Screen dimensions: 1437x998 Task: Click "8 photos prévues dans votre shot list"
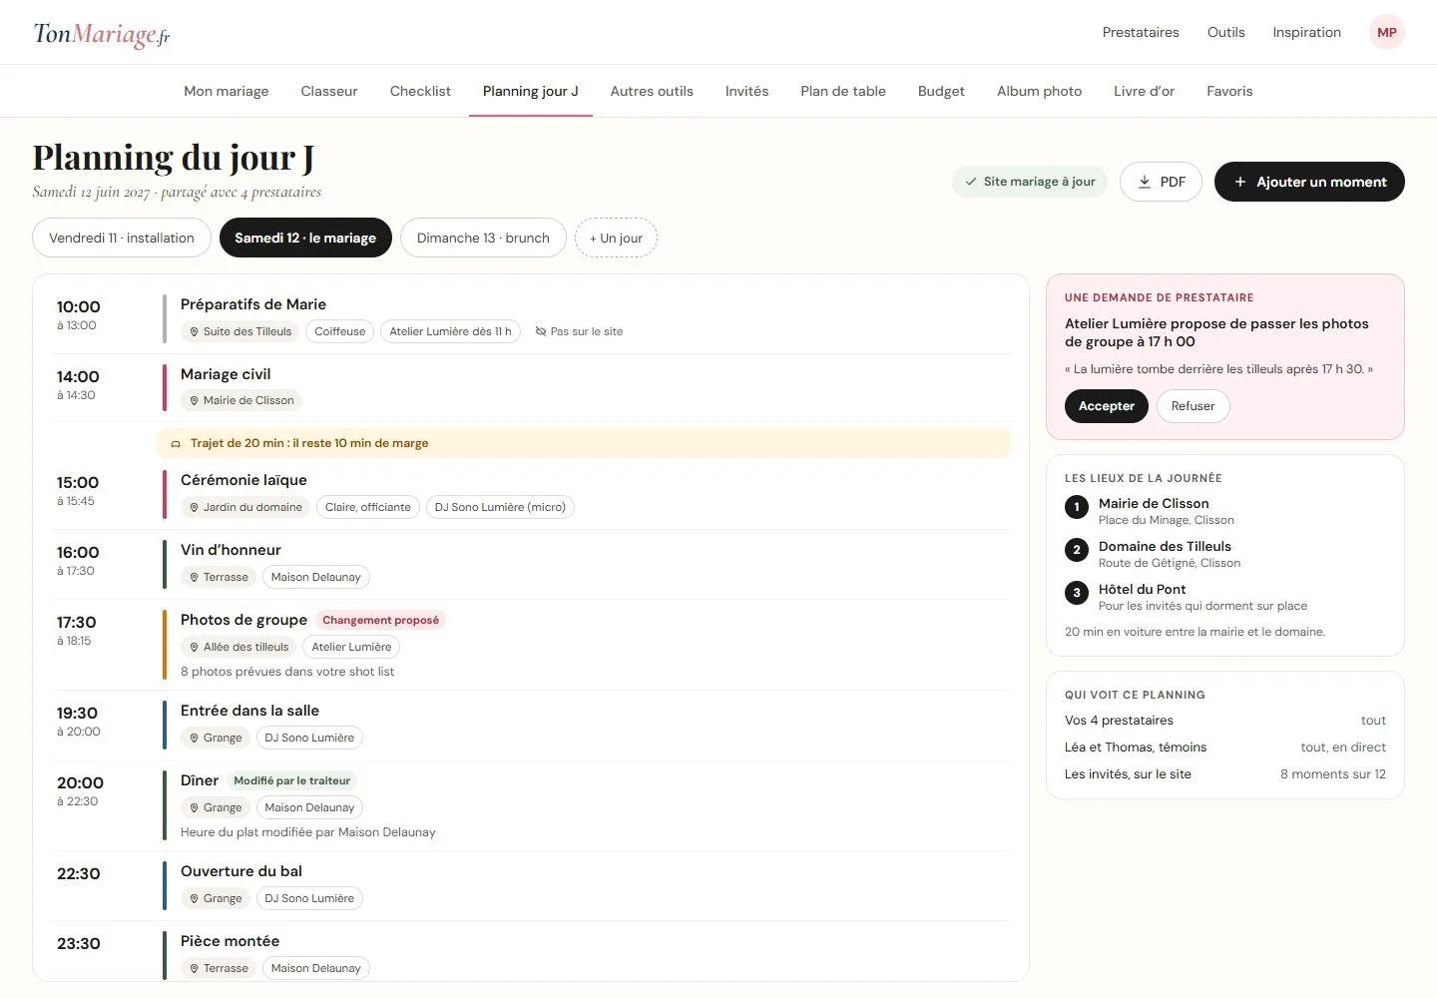click(287, 672)
